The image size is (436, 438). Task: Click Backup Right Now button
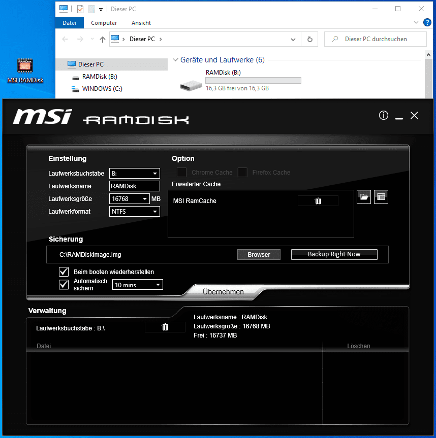coord(334,254)
